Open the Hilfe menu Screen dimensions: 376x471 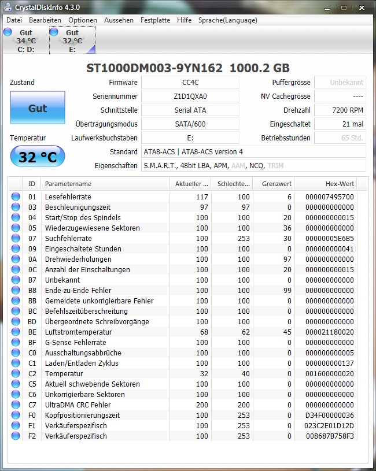click(184, 20)
